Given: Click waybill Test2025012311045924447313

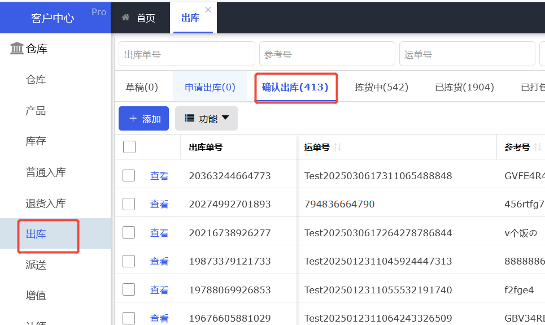Looking at the screenshot, I should pyautogui.click(x=378, y=261).
